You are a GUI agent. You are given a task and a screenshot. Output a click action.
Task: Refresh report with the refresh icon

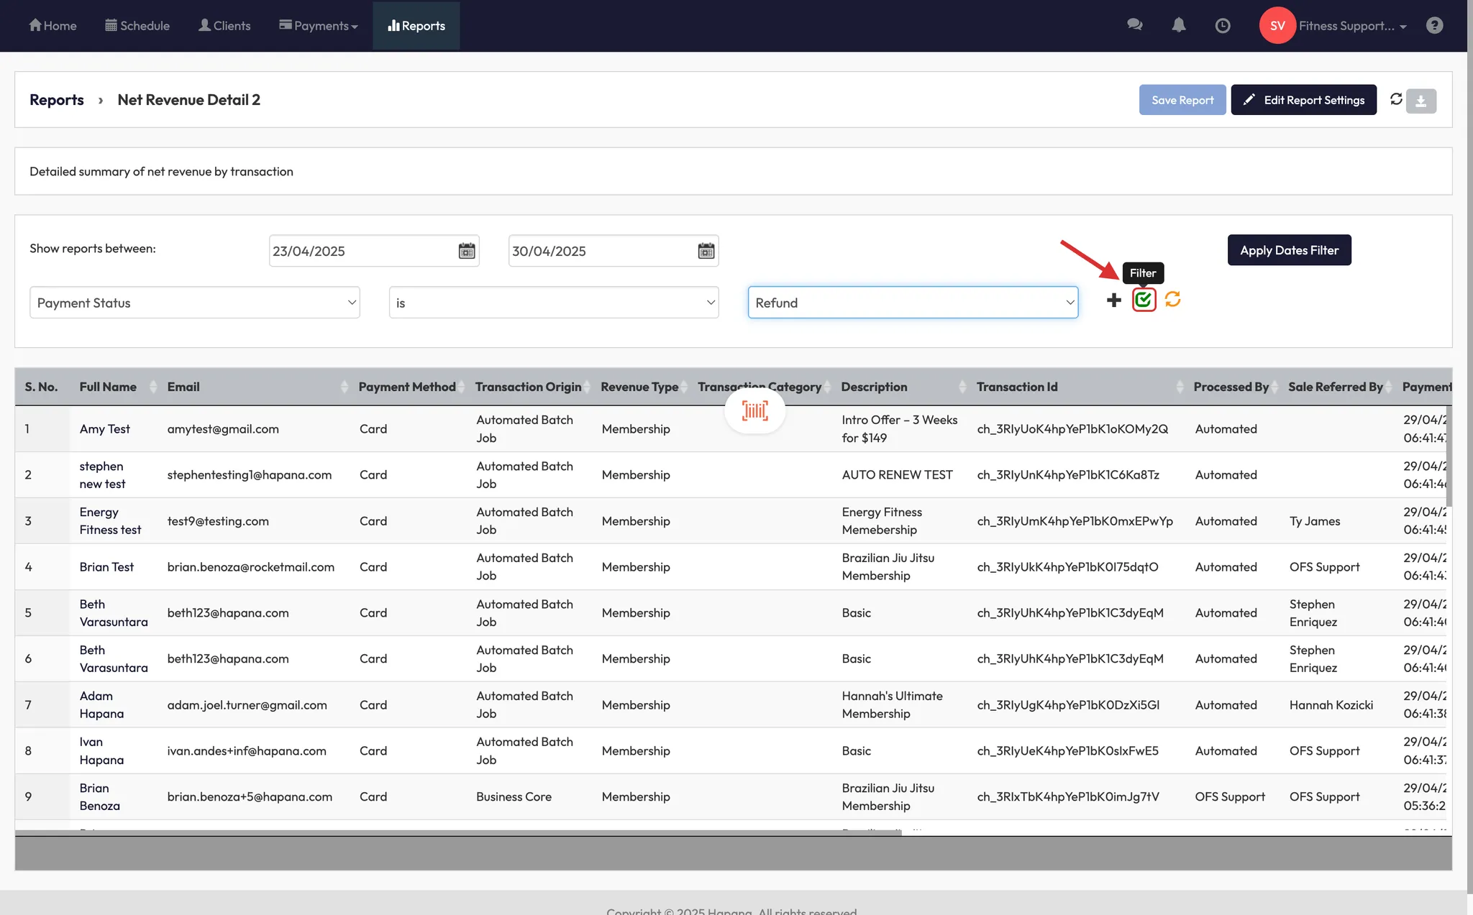click(1396, 99)
